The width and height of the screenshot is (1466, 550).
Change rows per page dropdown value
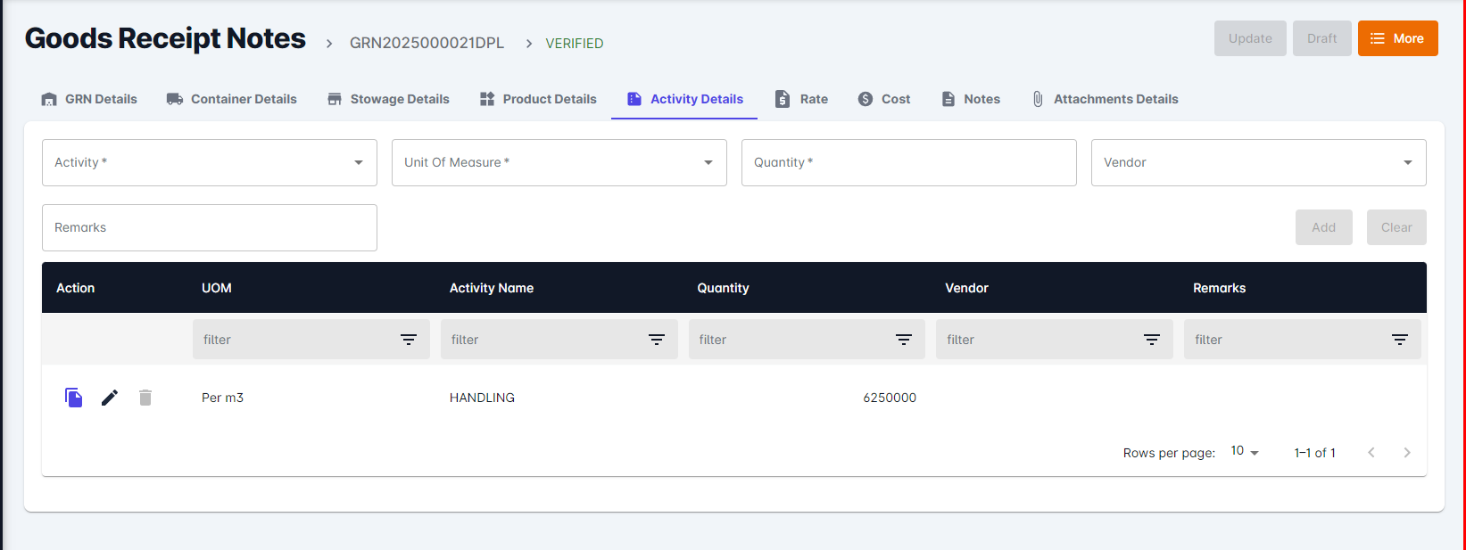coord(1245,452)
